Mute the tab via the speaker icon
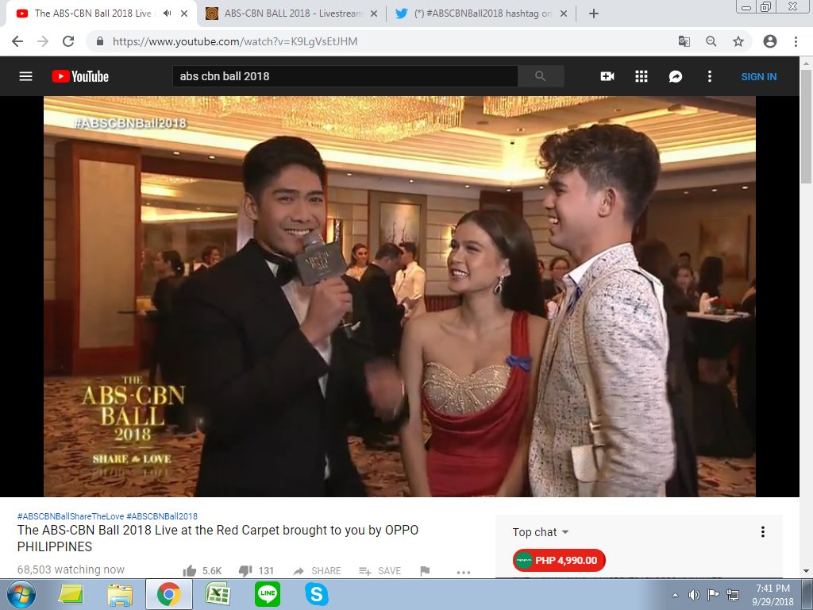 (167, 14)
